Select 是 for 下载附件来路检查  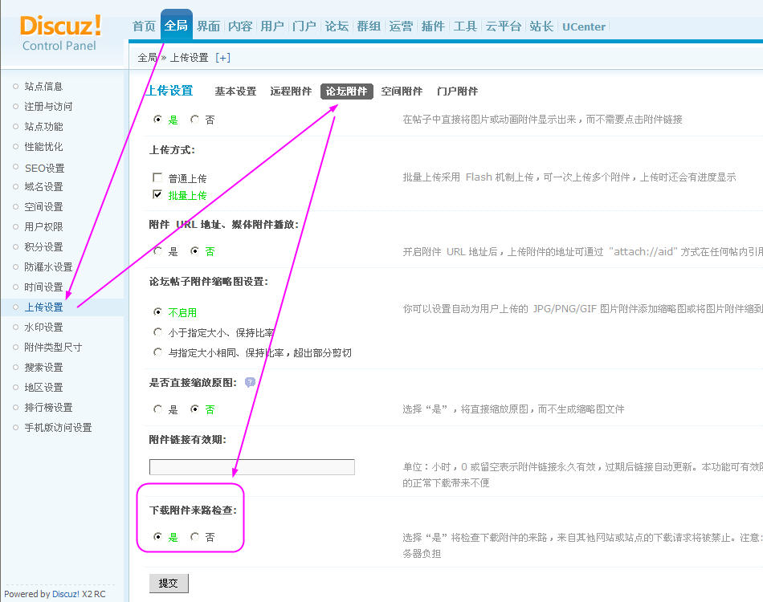(x=157, y=537)
